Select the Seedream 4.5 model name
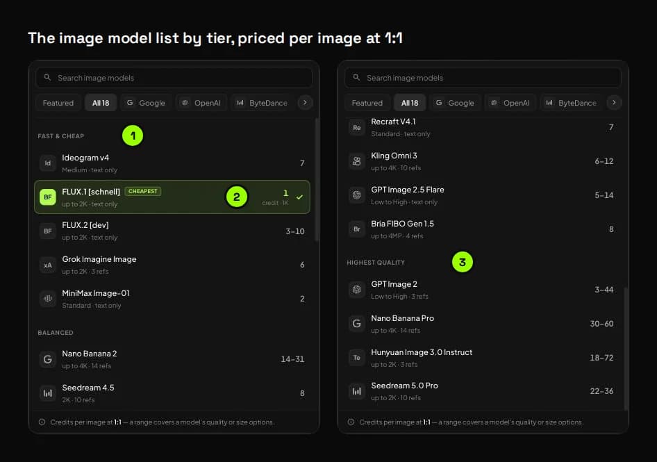 pos(88,388)
